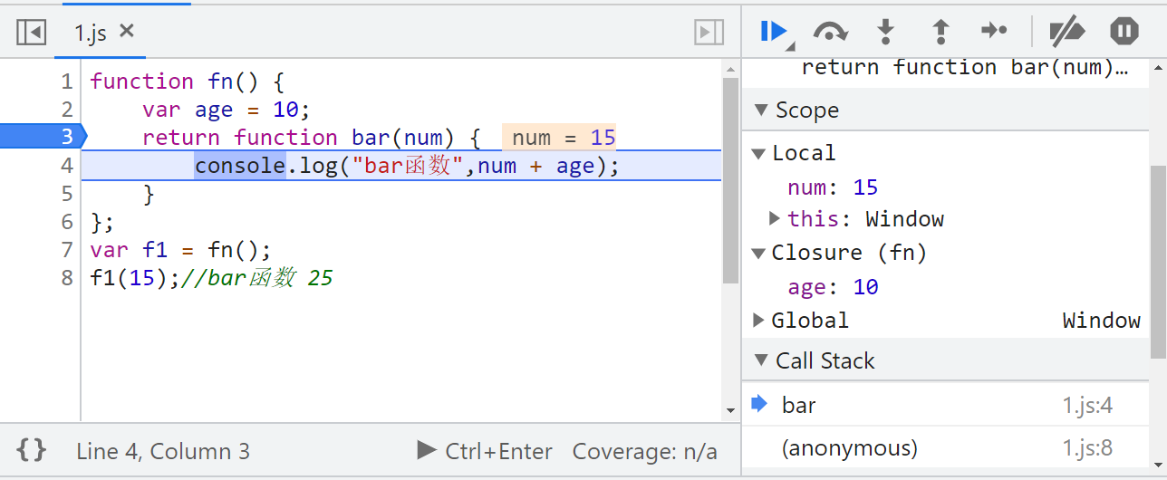Click highlighted console on line 4
This screenshot has width=1167, height=480.
click(x=240, y=166)
